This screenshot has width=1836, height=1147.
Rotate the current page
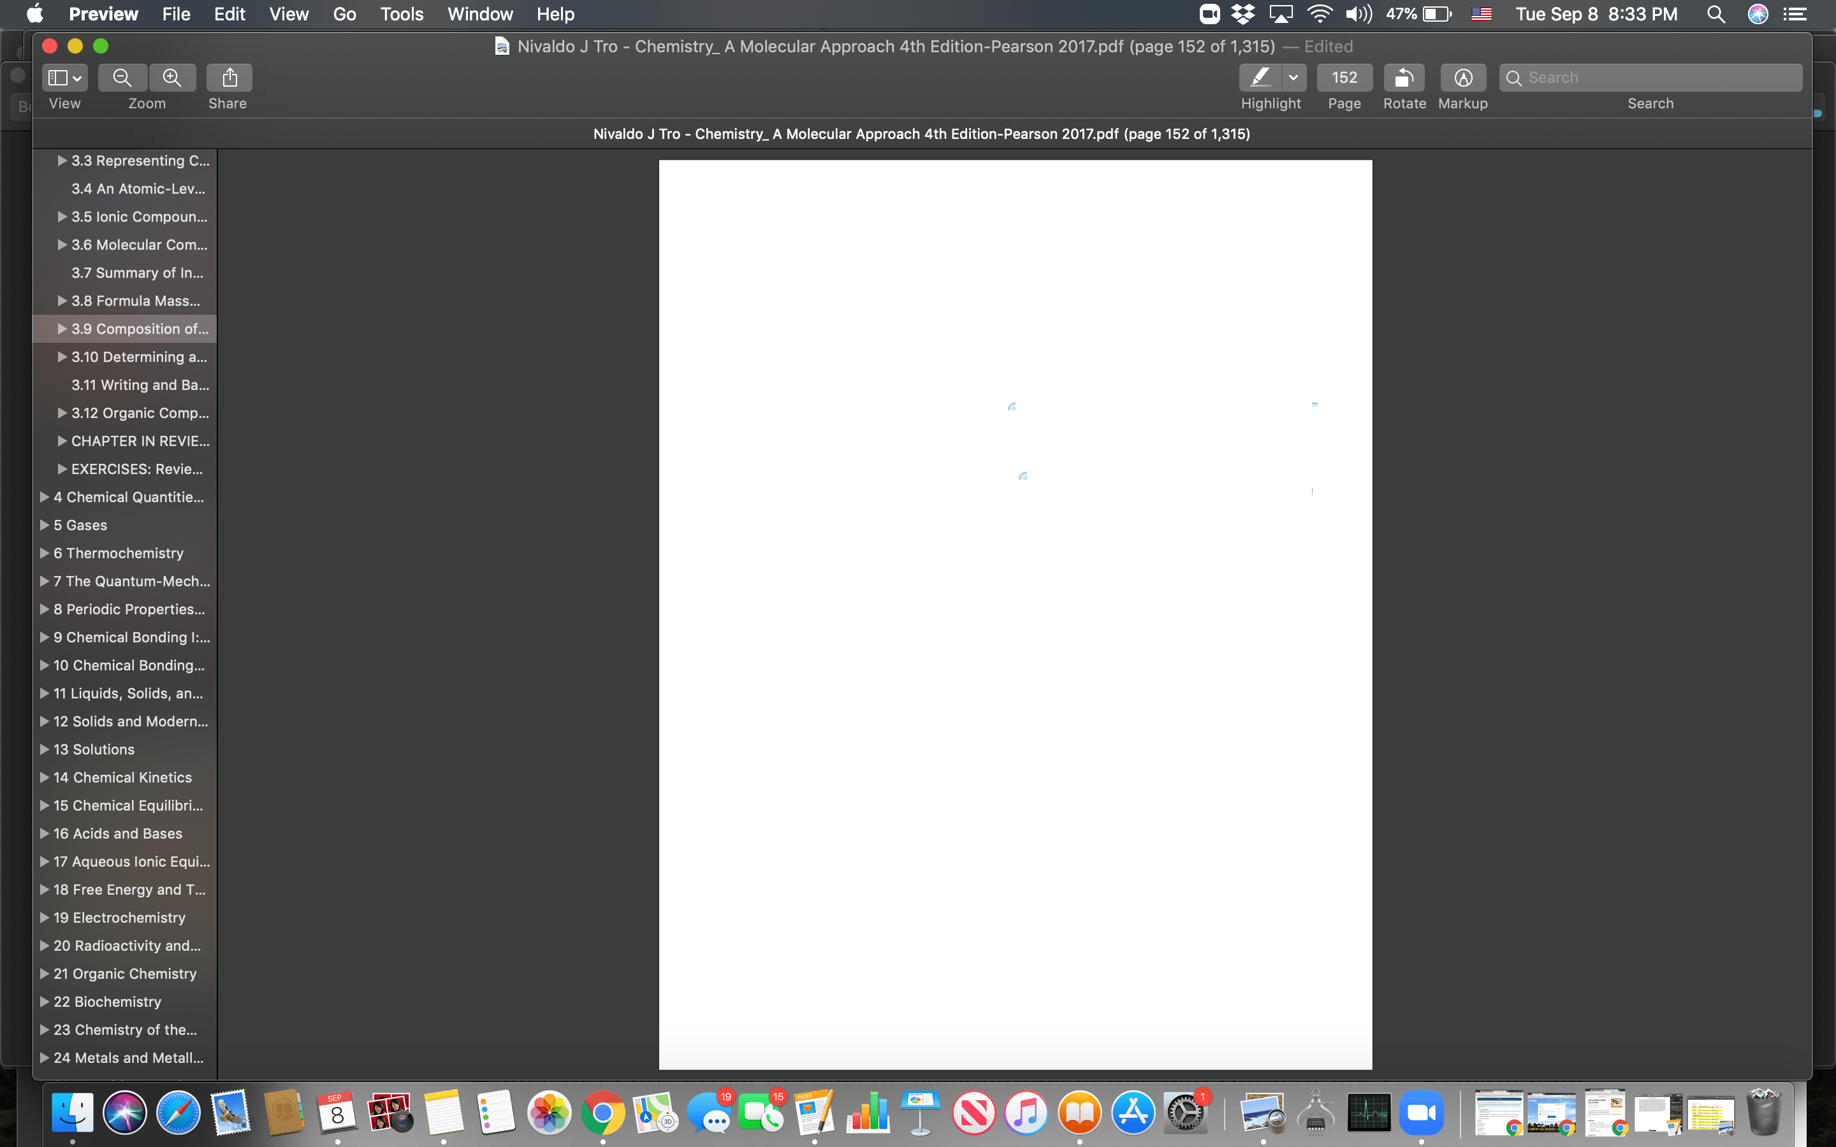click(x=1404, y=77)
